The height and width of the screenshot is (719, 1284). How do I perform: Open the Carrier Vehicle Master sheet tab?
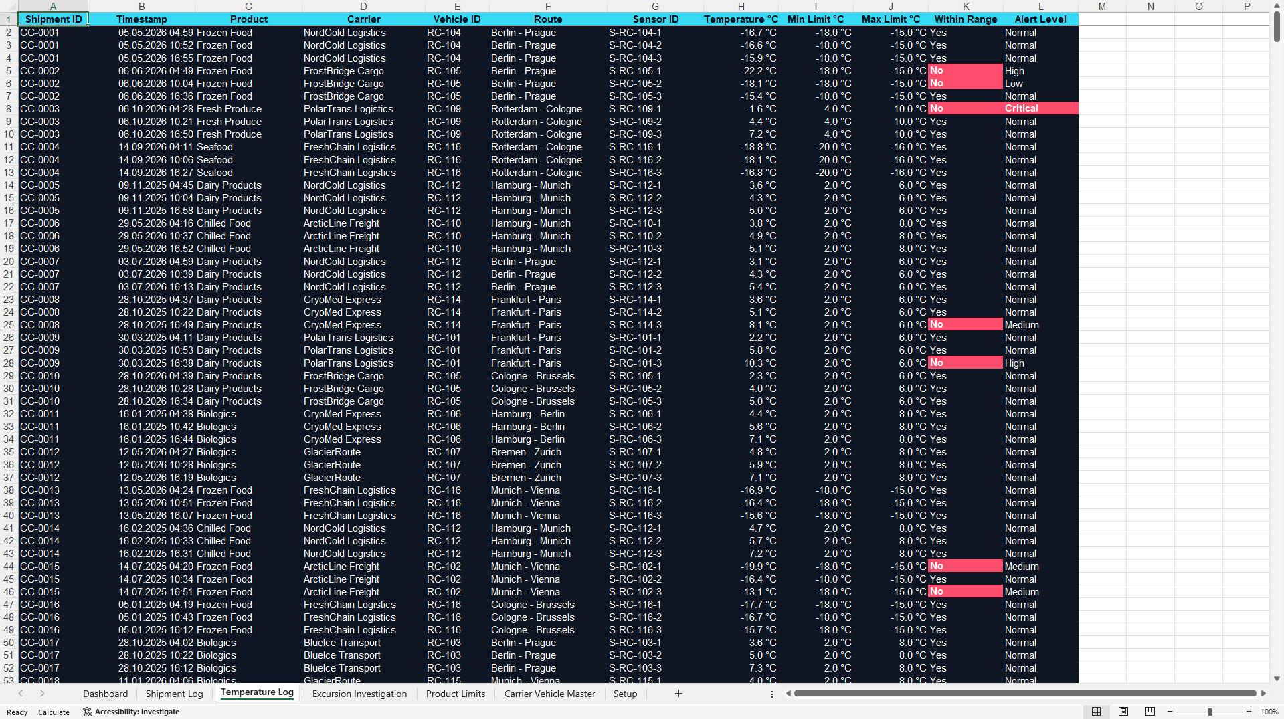pos(549,694)
